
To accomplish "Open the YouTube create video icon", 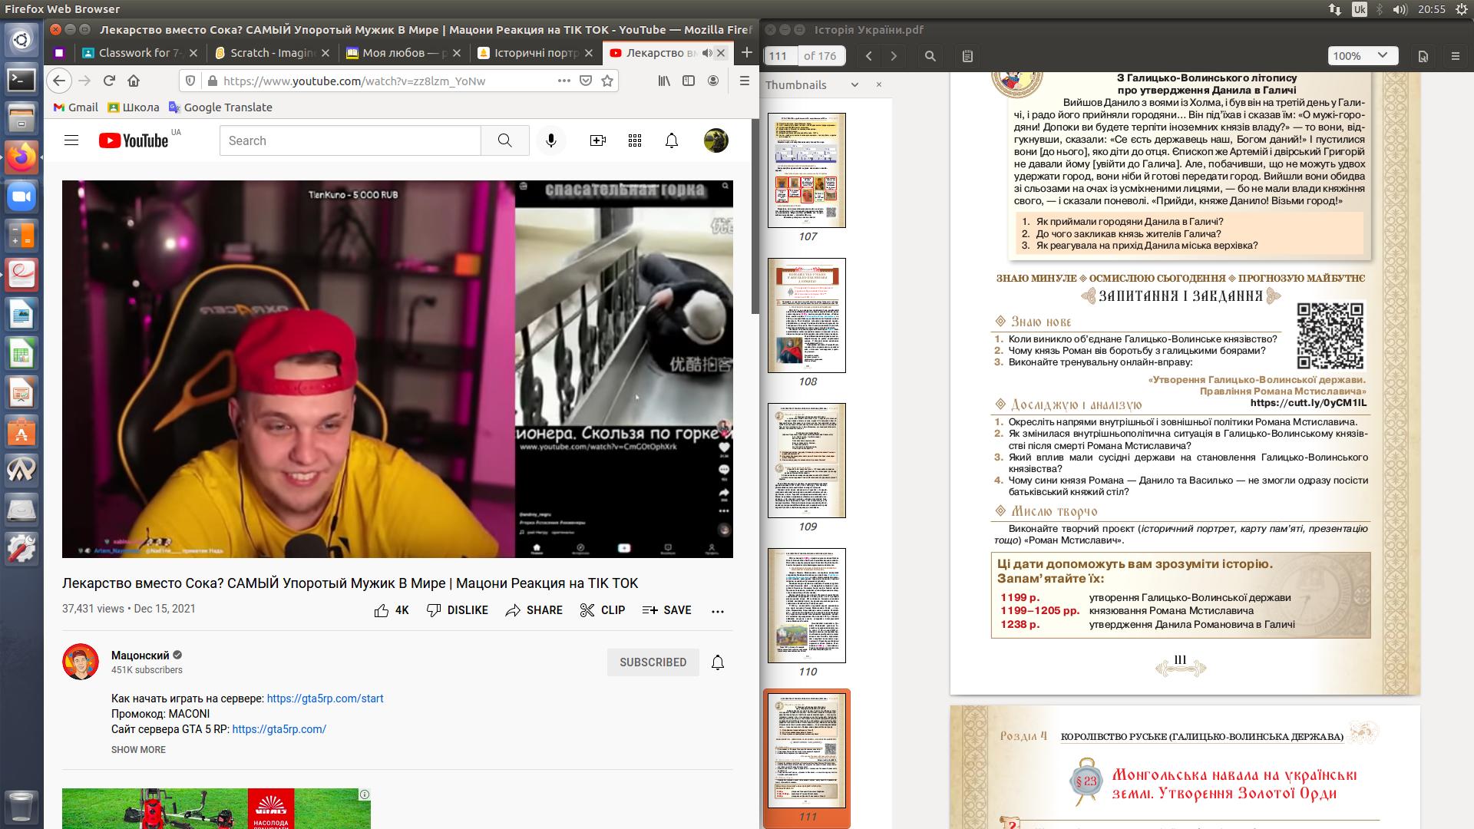I will (597, 140).
